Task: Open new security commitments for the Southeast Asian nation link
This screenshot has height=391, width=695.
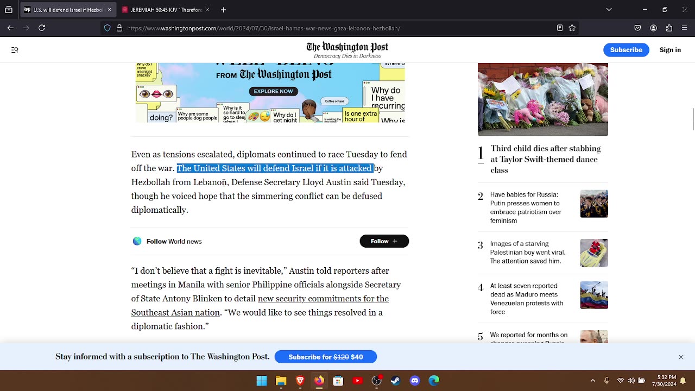Action: [x=260, y=306]
